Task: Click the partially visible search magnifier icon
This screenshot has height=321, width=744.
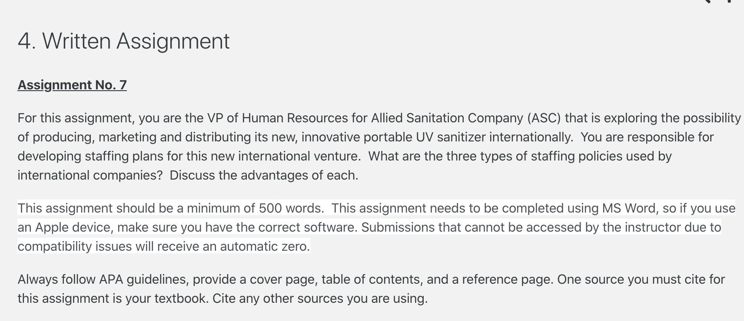Action: tap(707, 1)
